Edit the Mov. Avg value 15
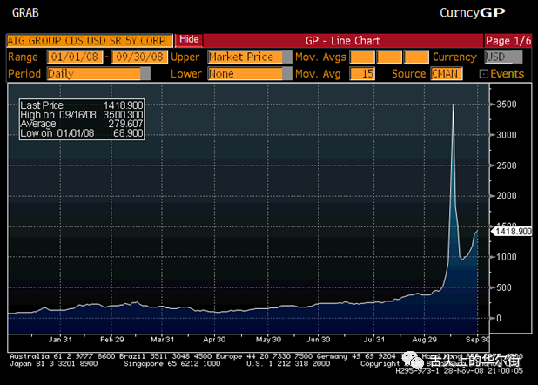 [362, 73]
